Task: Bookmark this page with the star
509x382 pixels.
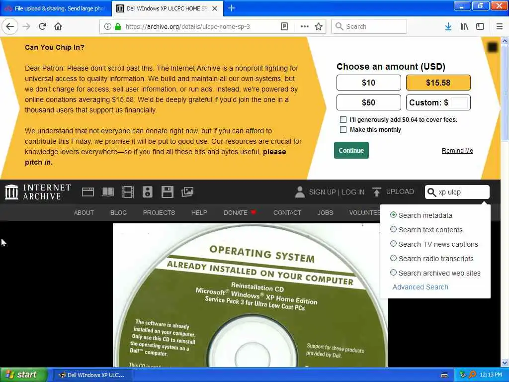Action: [x=319, y=26]
